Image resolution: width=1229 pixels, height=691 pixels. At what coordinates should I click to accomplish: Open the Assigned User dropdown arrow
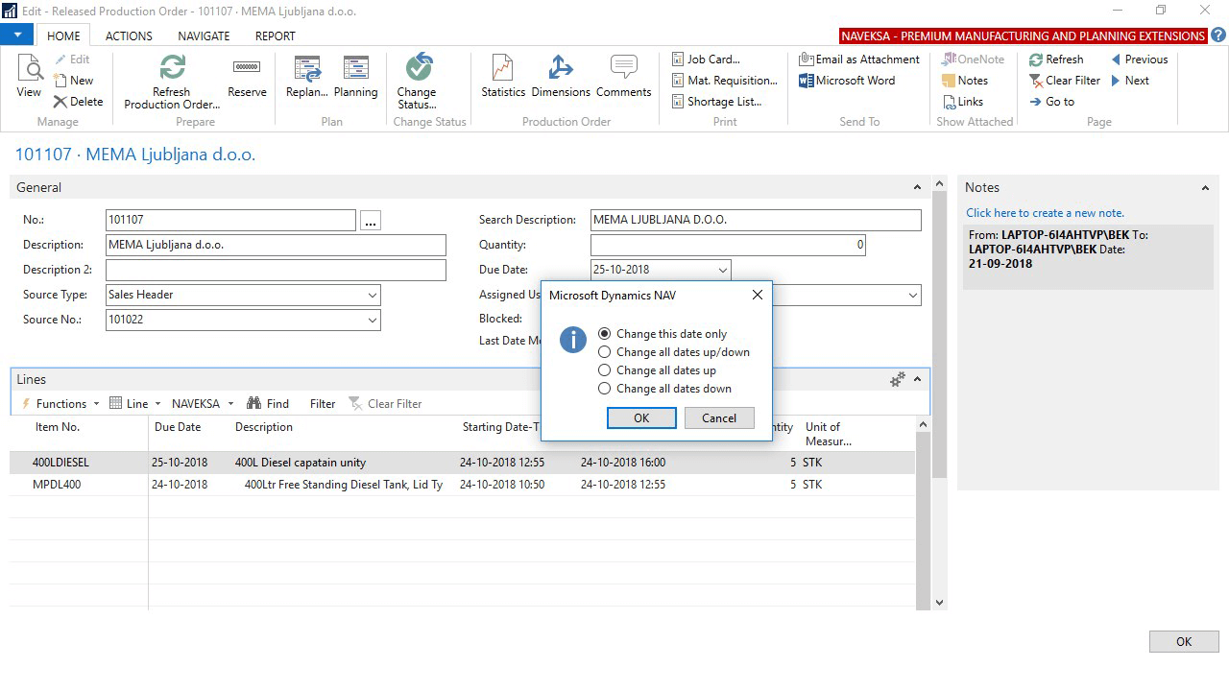pos(913,296)
